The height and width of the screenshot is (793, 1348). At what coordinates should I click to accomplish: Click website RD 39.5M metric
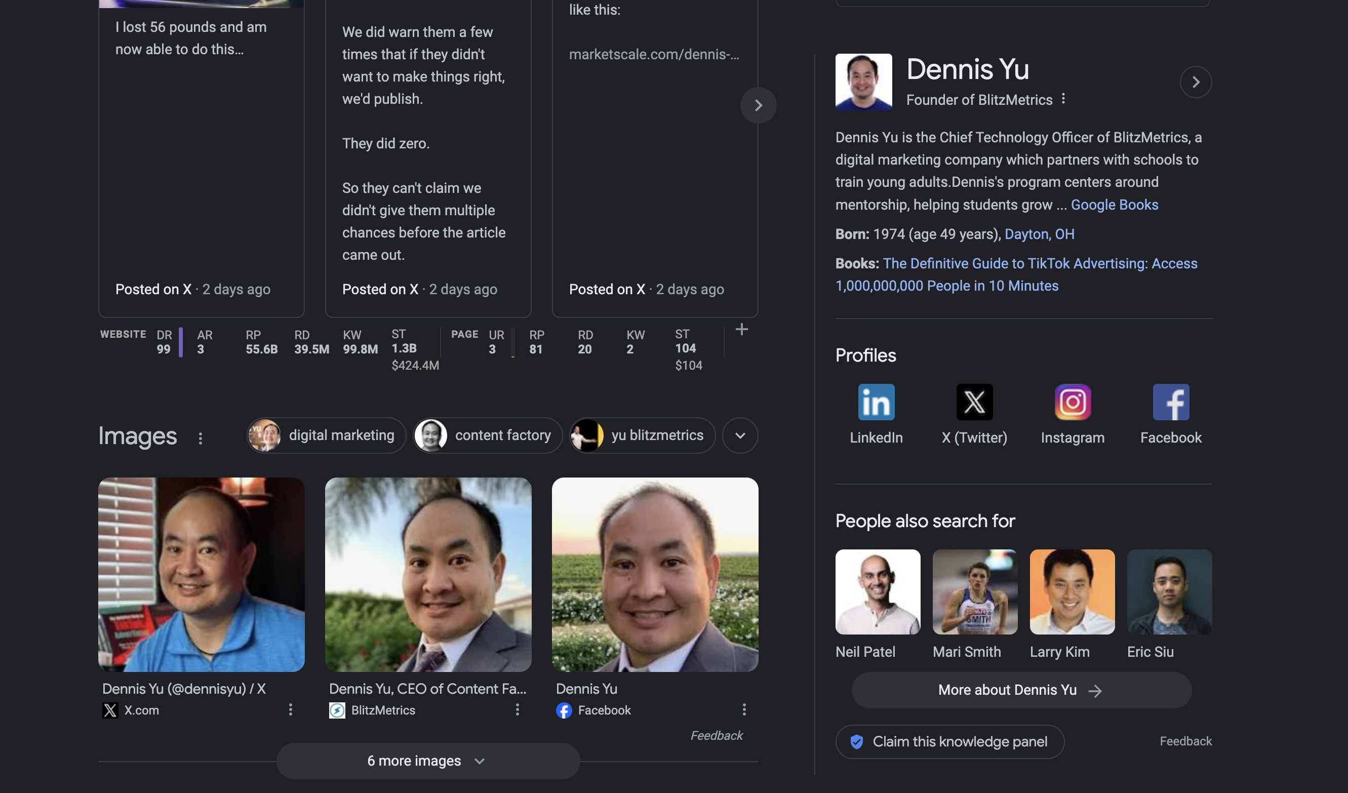coord(311,342)
